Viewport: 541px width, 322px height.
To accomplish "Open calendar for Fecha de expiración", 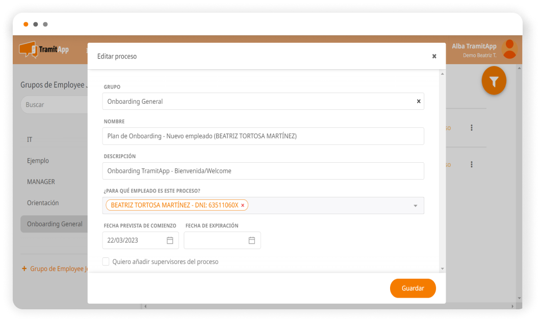I will tap(251, 240).
